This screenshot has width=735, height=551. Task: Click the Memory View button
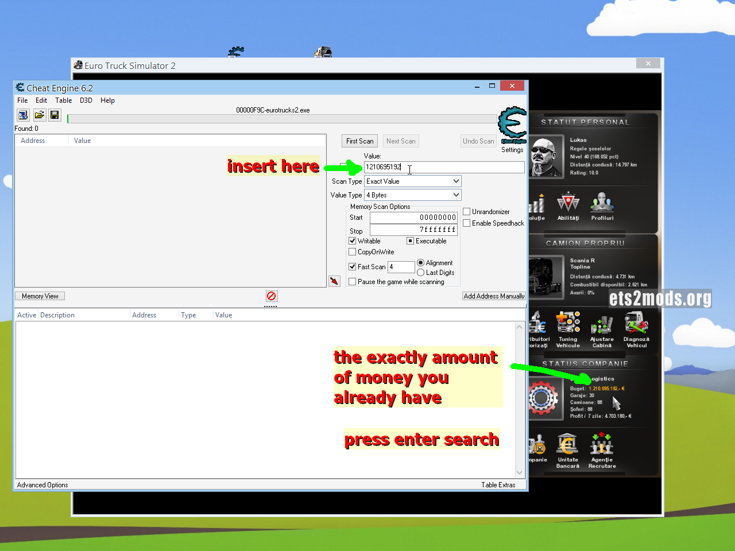[40, 296]
